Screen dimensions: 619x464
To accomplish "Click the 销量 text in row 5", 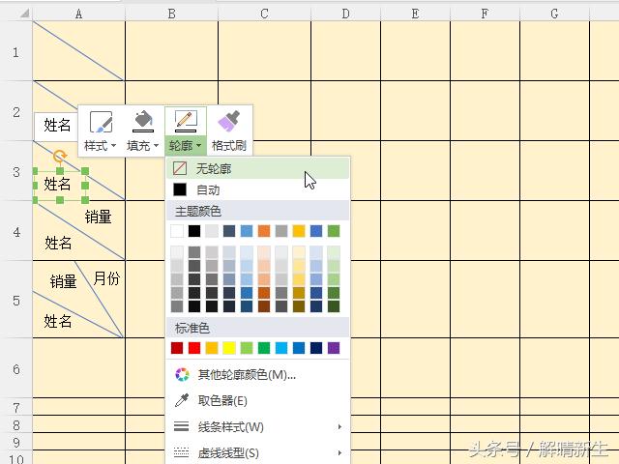I will pyautogui.click(x=63, y=281).
